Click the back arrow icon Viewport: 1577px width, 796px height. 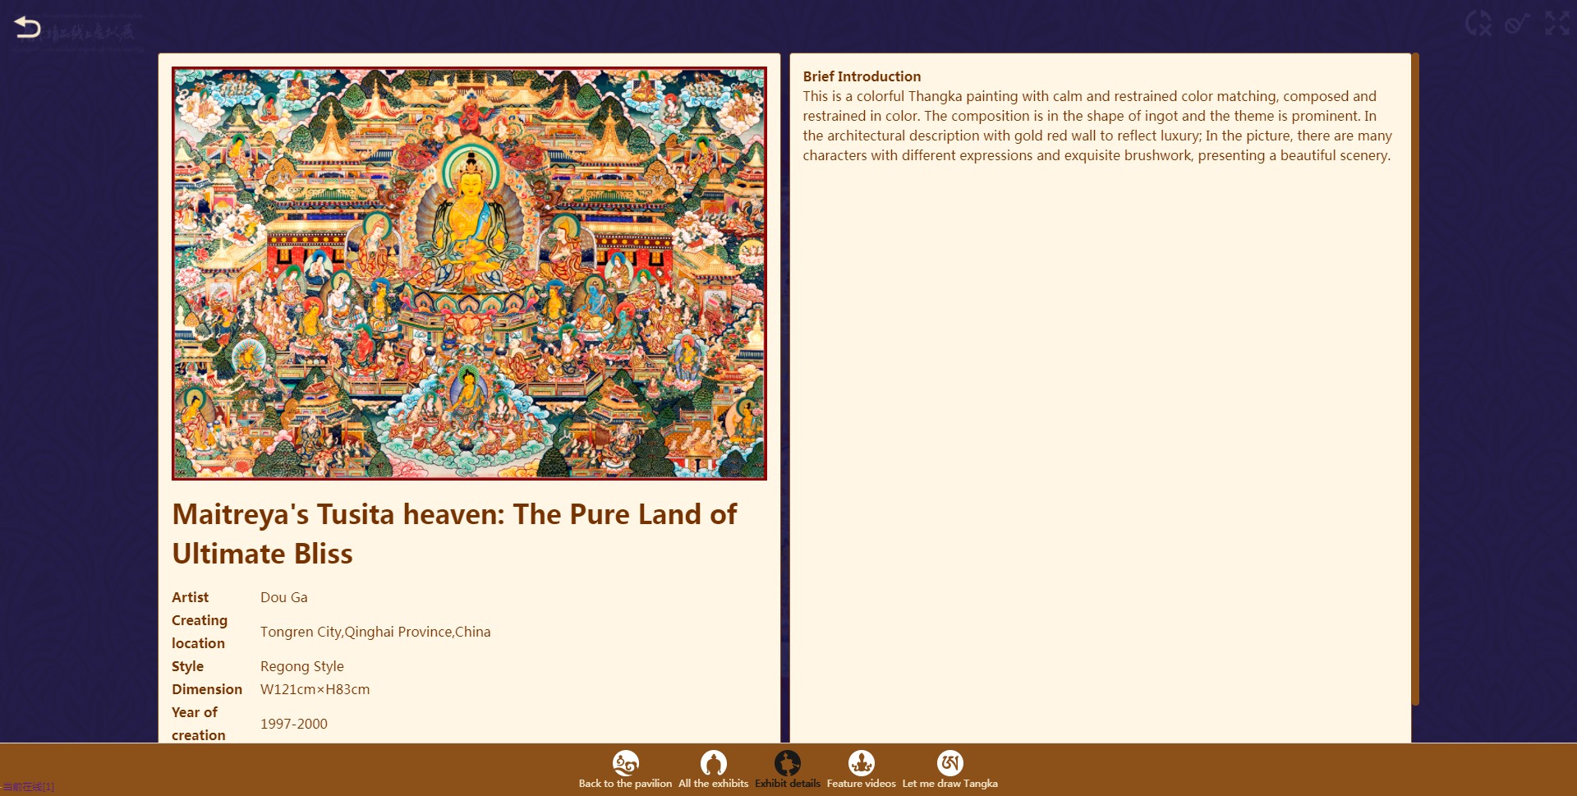27,27
